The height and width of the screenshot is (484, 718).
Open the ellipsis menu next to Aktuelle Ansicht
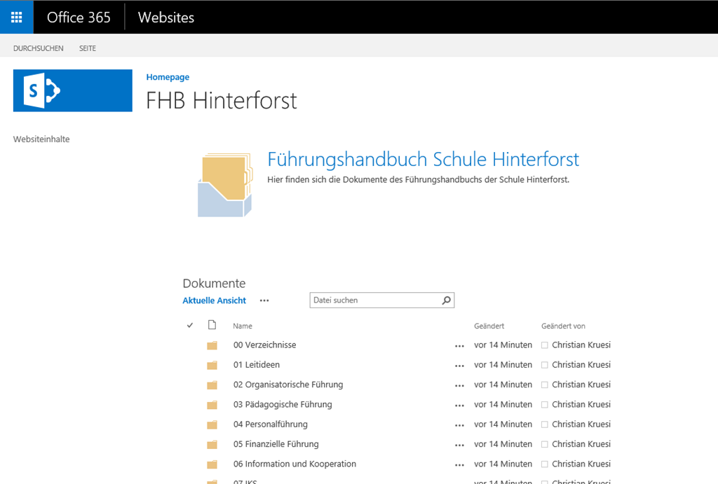click(264, 300)
